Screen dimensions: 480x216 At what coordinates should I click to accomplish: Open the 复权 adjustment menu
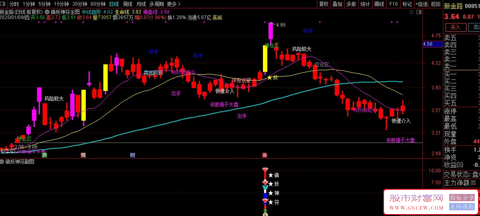click(x=324, y=4)
